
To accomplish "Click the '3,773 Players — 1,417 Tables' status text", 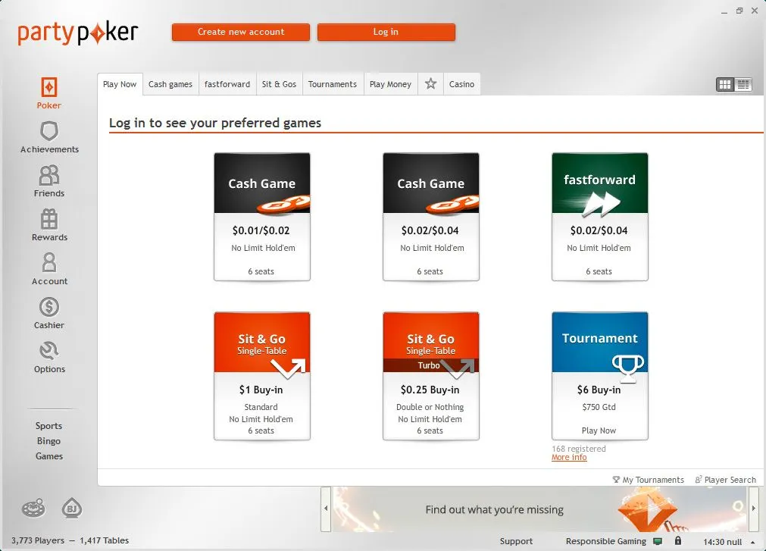I will point(70,540).
